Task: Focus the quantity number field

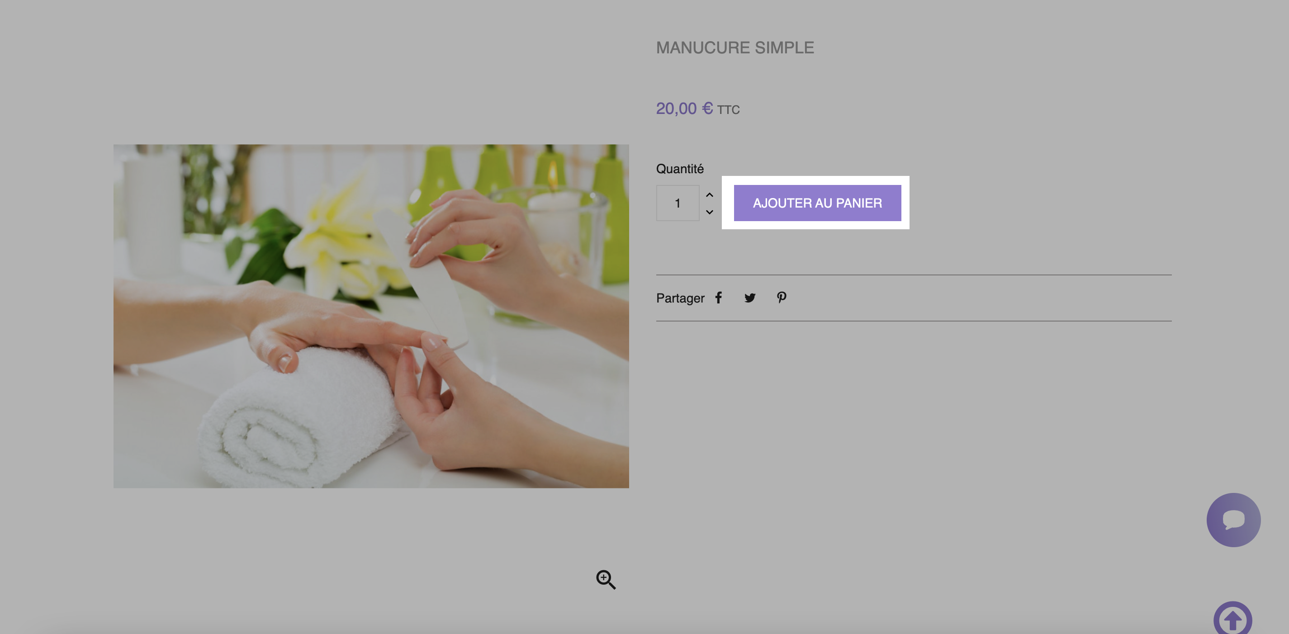Action: click(678, 203)
